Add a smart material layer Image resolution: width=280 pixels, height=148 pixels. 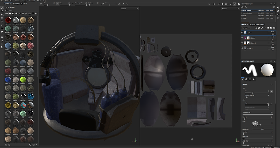coord(268,28)
